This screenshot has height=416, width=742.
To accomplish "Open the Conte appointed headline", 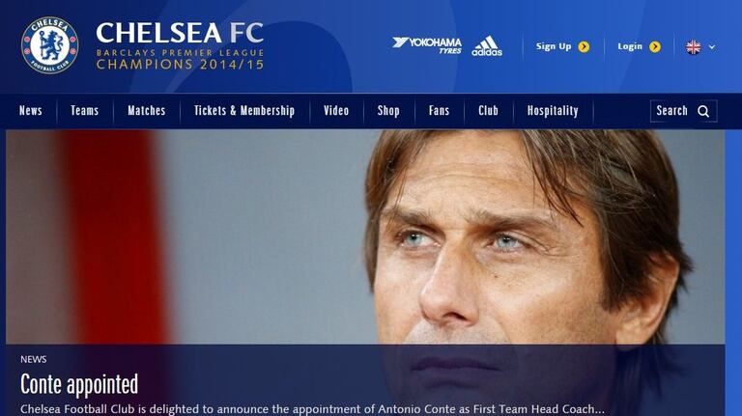I will coord(79,384).
